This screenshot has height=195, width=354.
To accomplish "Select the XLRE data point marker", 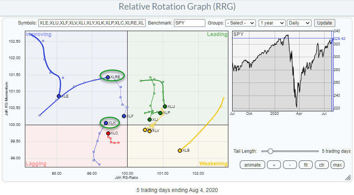I will [108, 77].
